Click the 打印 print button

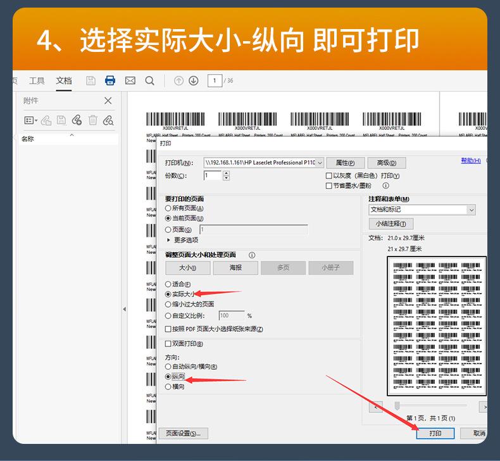435,433
